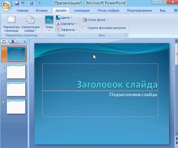This screenshot has width=178, height=148.
Task: Expand the Эффекты theme effects menu
Action: tap(67, 30)
